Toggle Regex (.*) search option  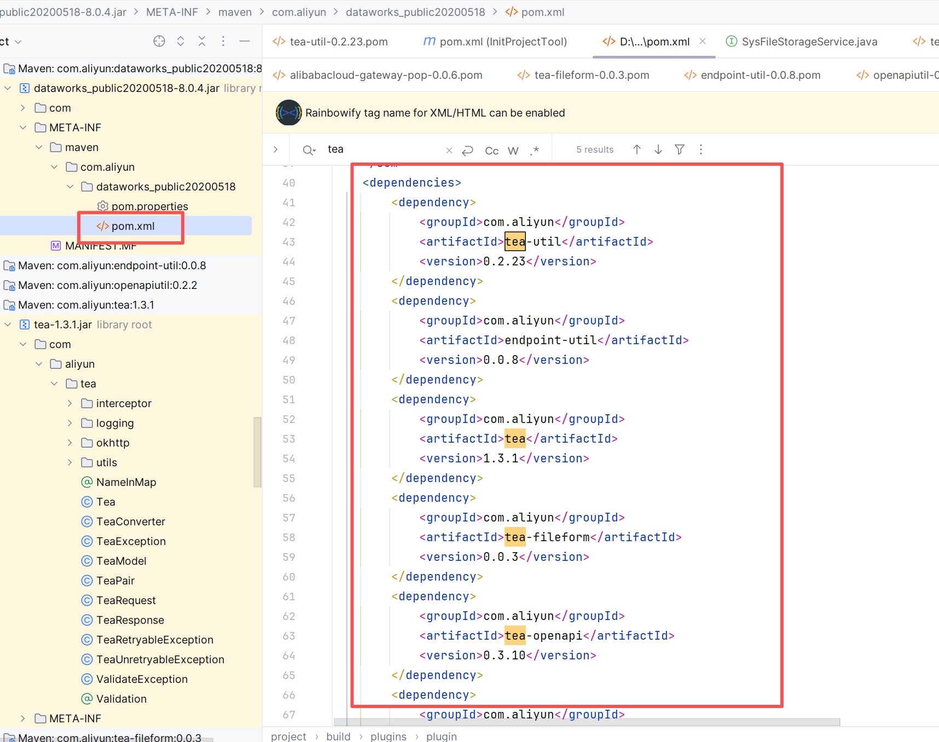click(535, 150)
